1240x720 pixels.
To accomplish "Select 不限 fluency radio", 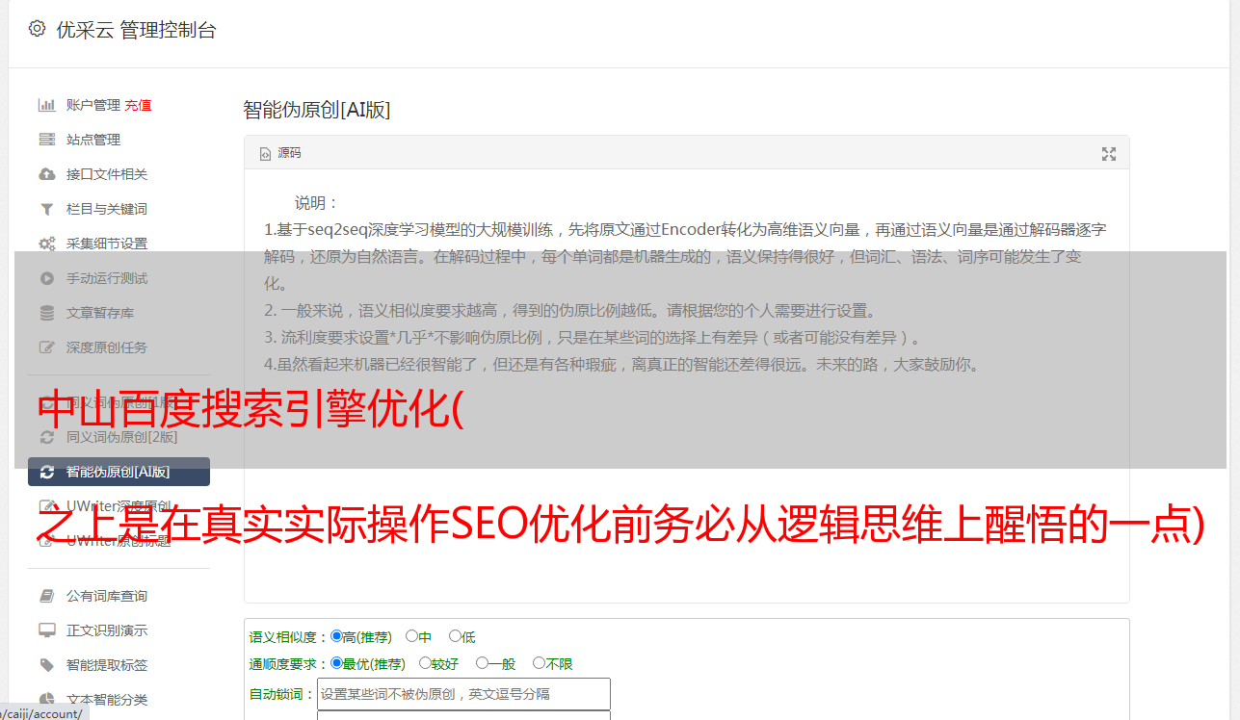I will 539,663.
